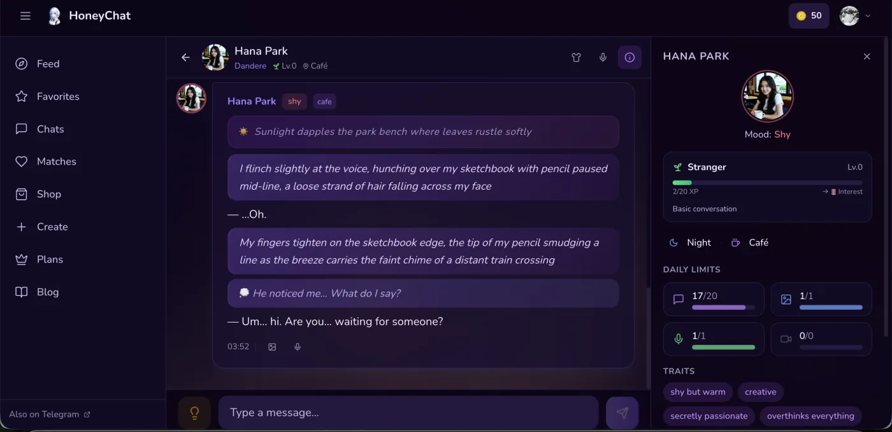Image resolution: width=892 pixels, height=432 pixels.
Task: Click the microphone icon beside the info button
Action: click(x=602, y=57)
